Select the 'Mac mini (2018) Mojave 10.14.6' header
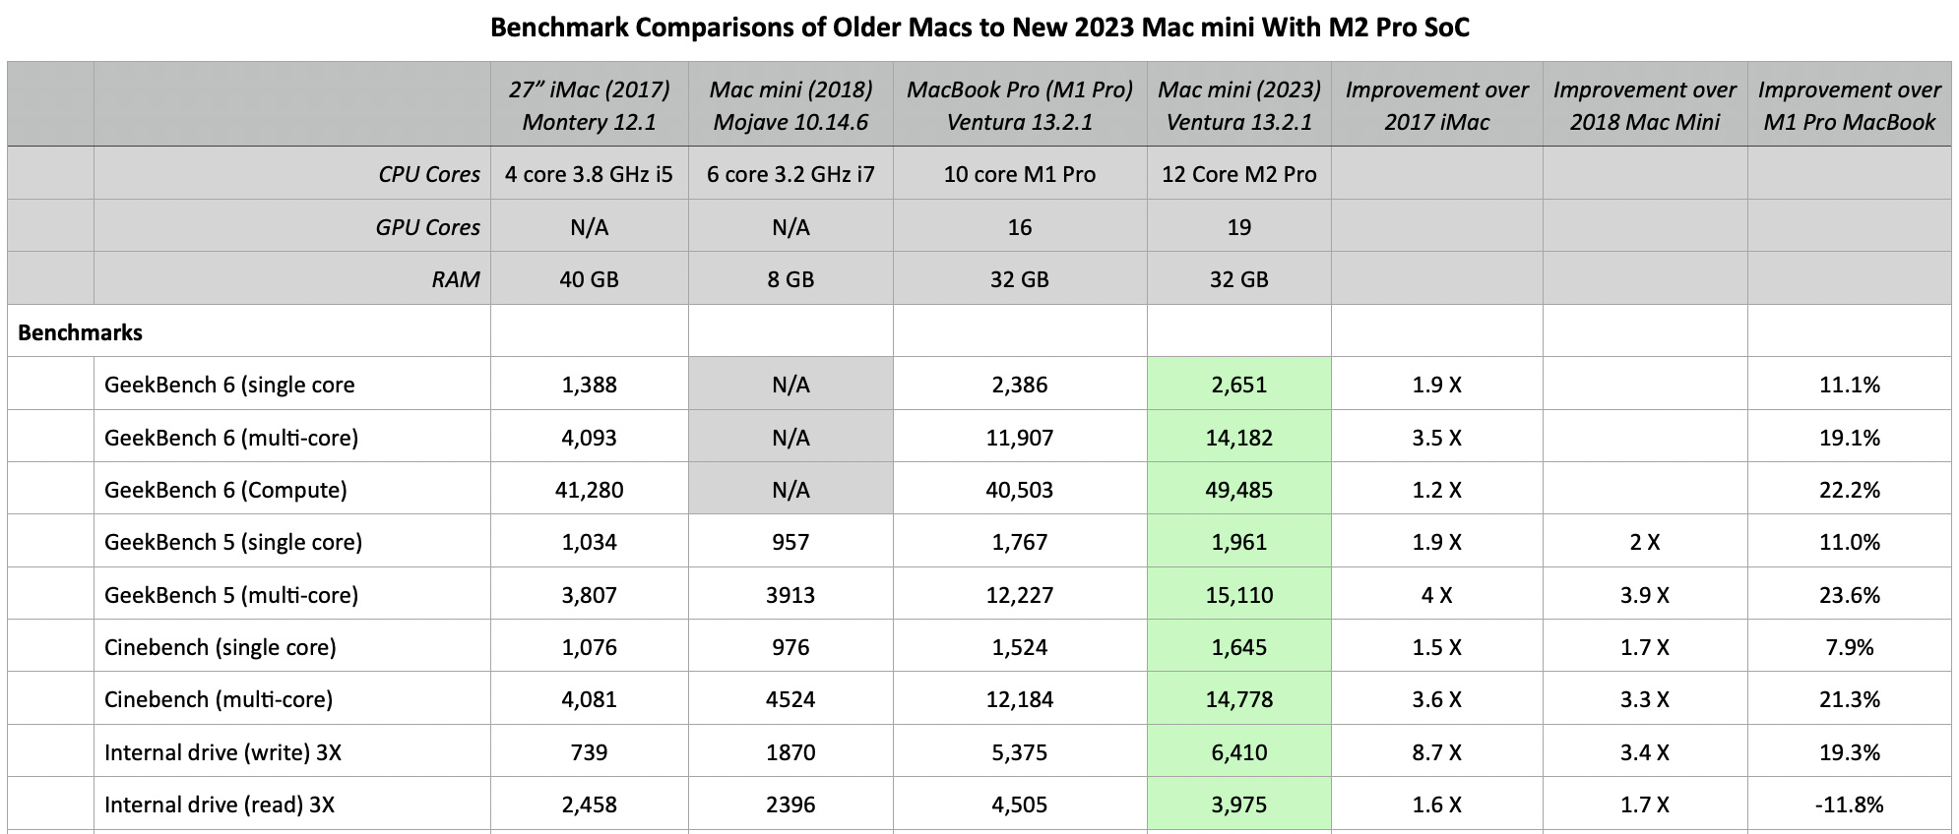 point(790,105)
